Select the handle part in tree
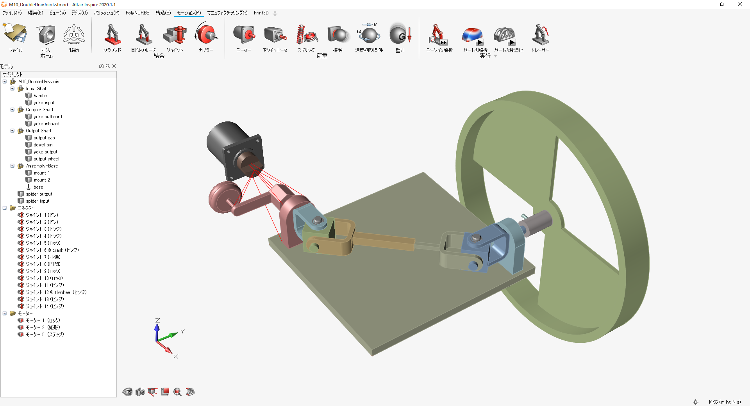Screen dimensions: 750x406 [40, 96]
